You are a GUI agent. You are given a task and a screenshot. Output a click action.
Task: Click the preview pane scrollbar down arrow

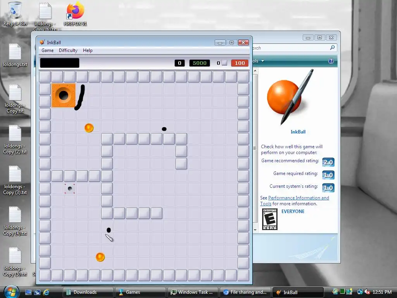255,230
